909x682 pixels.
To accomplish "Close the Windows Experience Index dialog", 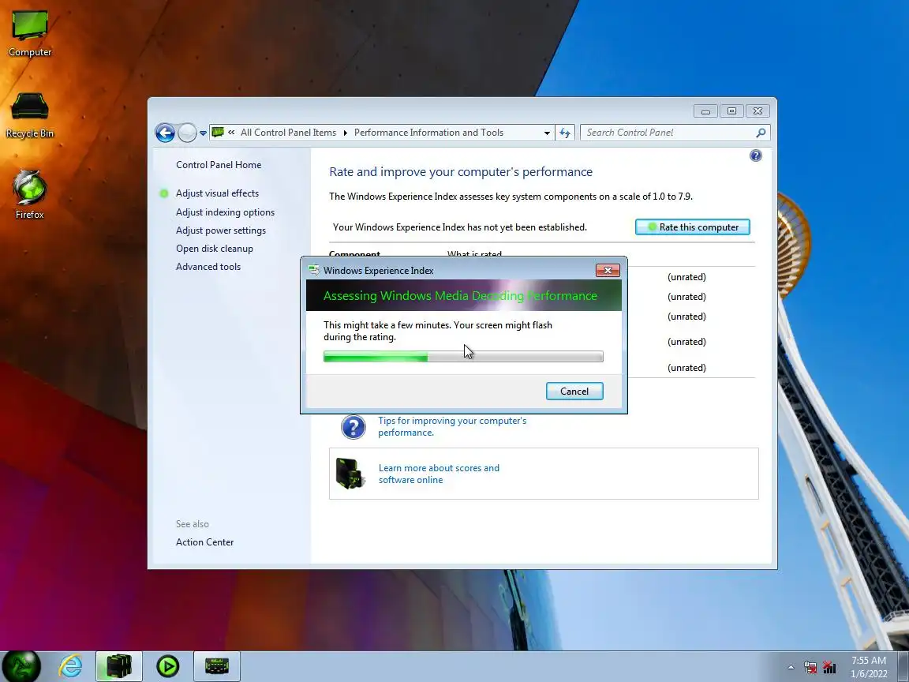I will click(608, 270).
